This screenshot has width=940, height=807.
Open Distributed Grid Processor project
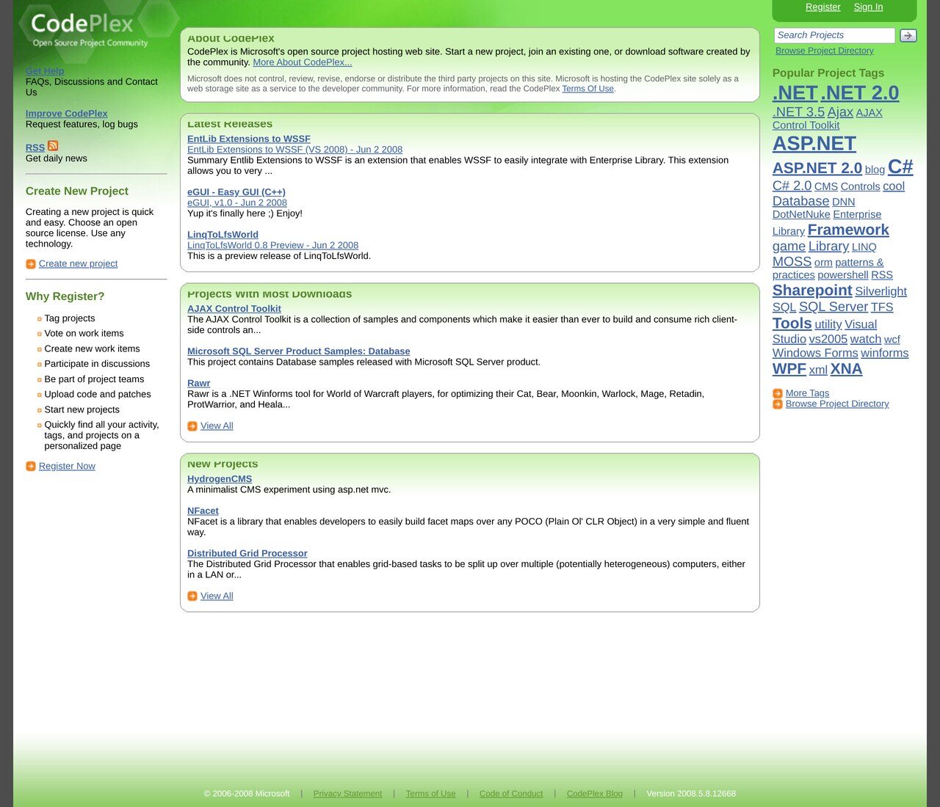(x=247, y=554)
